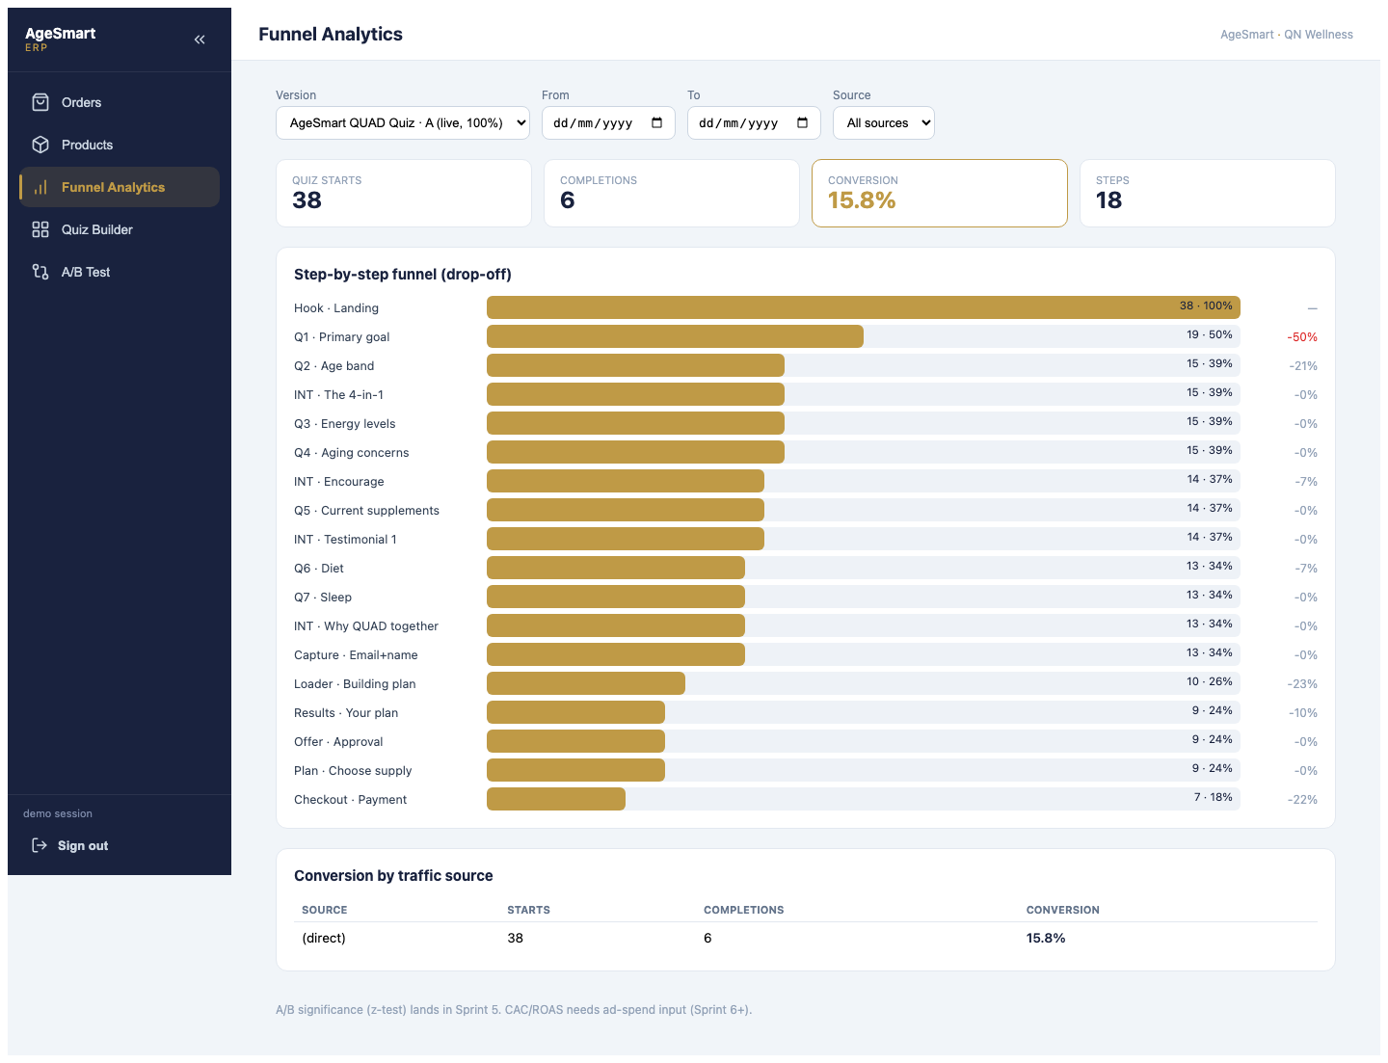Collapse the sidebar with the double chevron
Viewport: 1388px width, 1063px height.
tap(200, 40)
